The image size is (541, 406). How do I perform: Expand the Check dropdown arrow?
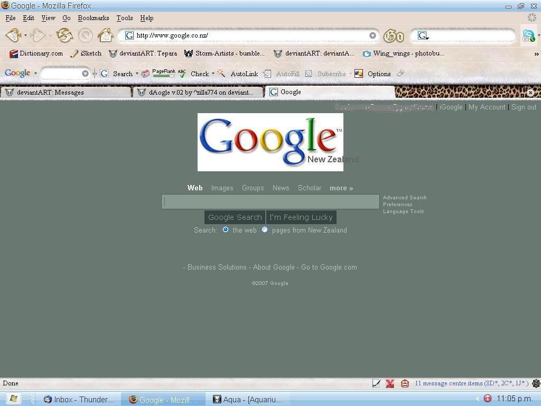coord(213,73)
